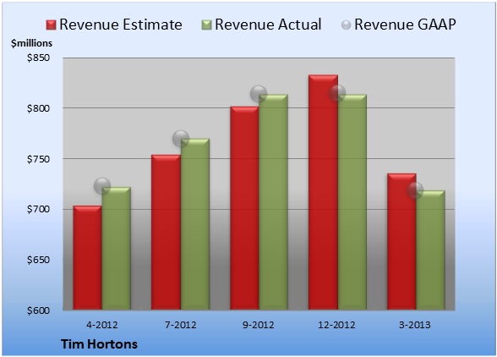Select the green actual bar for 3-2013
Viewport: 497px width, 357px height.
(430, 250)
